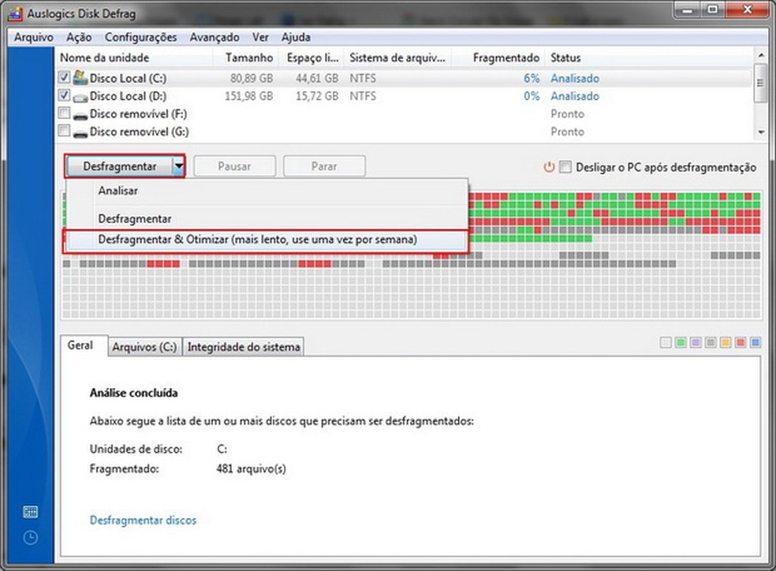Switch to the Integridade do sistema tab

tap(244, 347)
